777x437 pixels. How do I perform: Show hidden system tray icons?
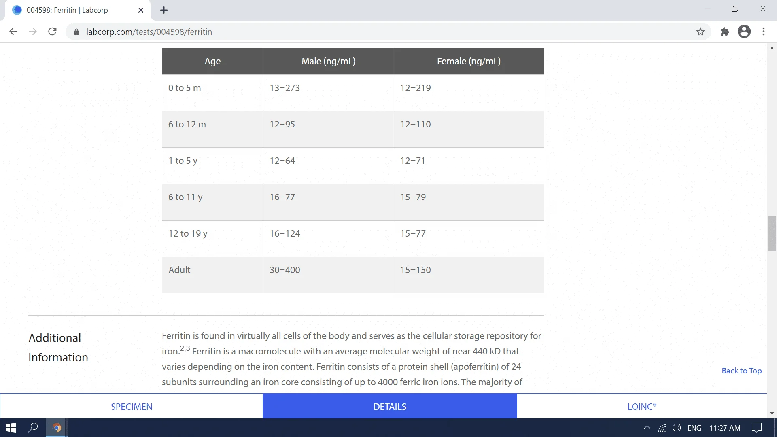(x=647, y=428)
